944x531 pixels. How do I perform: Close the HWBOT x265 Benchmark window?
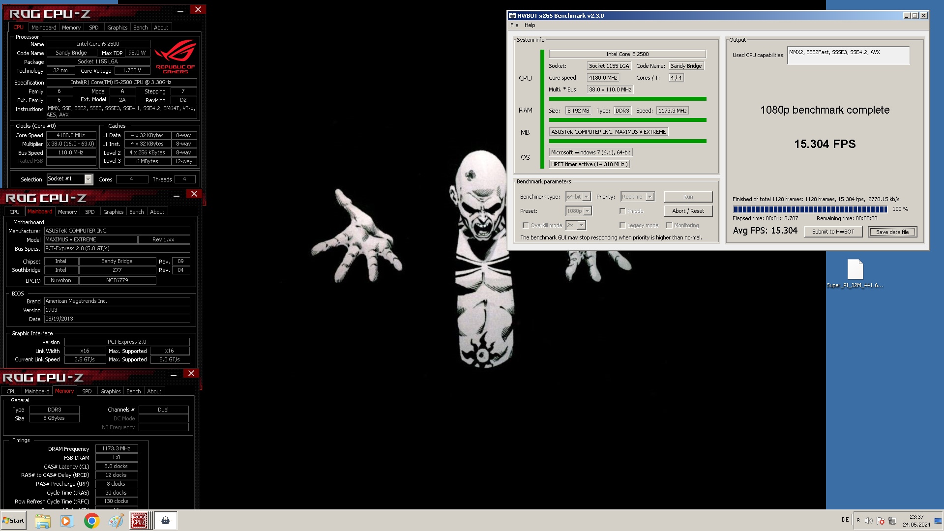click(924, 16)
